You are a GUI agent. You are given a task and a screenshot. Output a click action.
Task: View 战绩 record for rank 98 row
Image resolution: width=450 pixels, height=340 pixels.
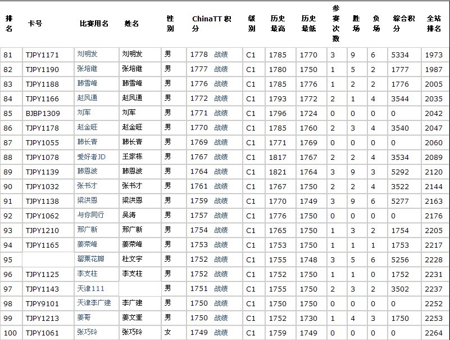tap(221, 303)
